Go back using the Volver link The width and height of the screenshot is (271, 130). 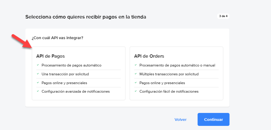181,120
